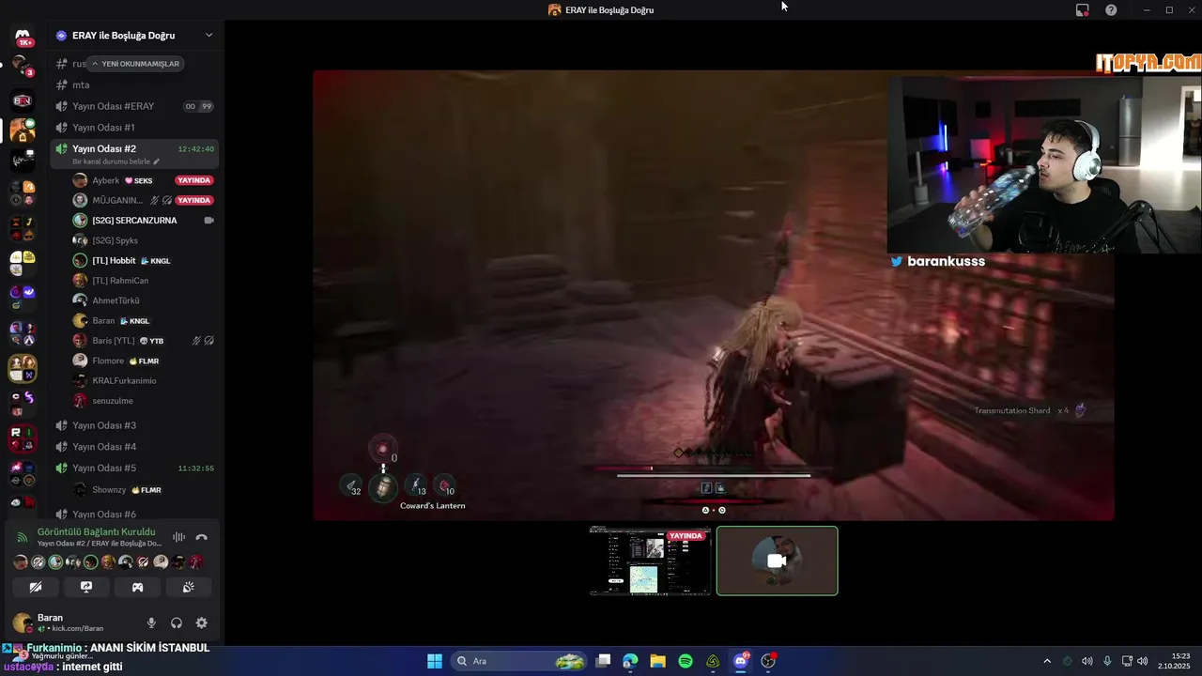Open Microsoft Edge from taskbar
Screen dimensions: 1202x676
630,661
